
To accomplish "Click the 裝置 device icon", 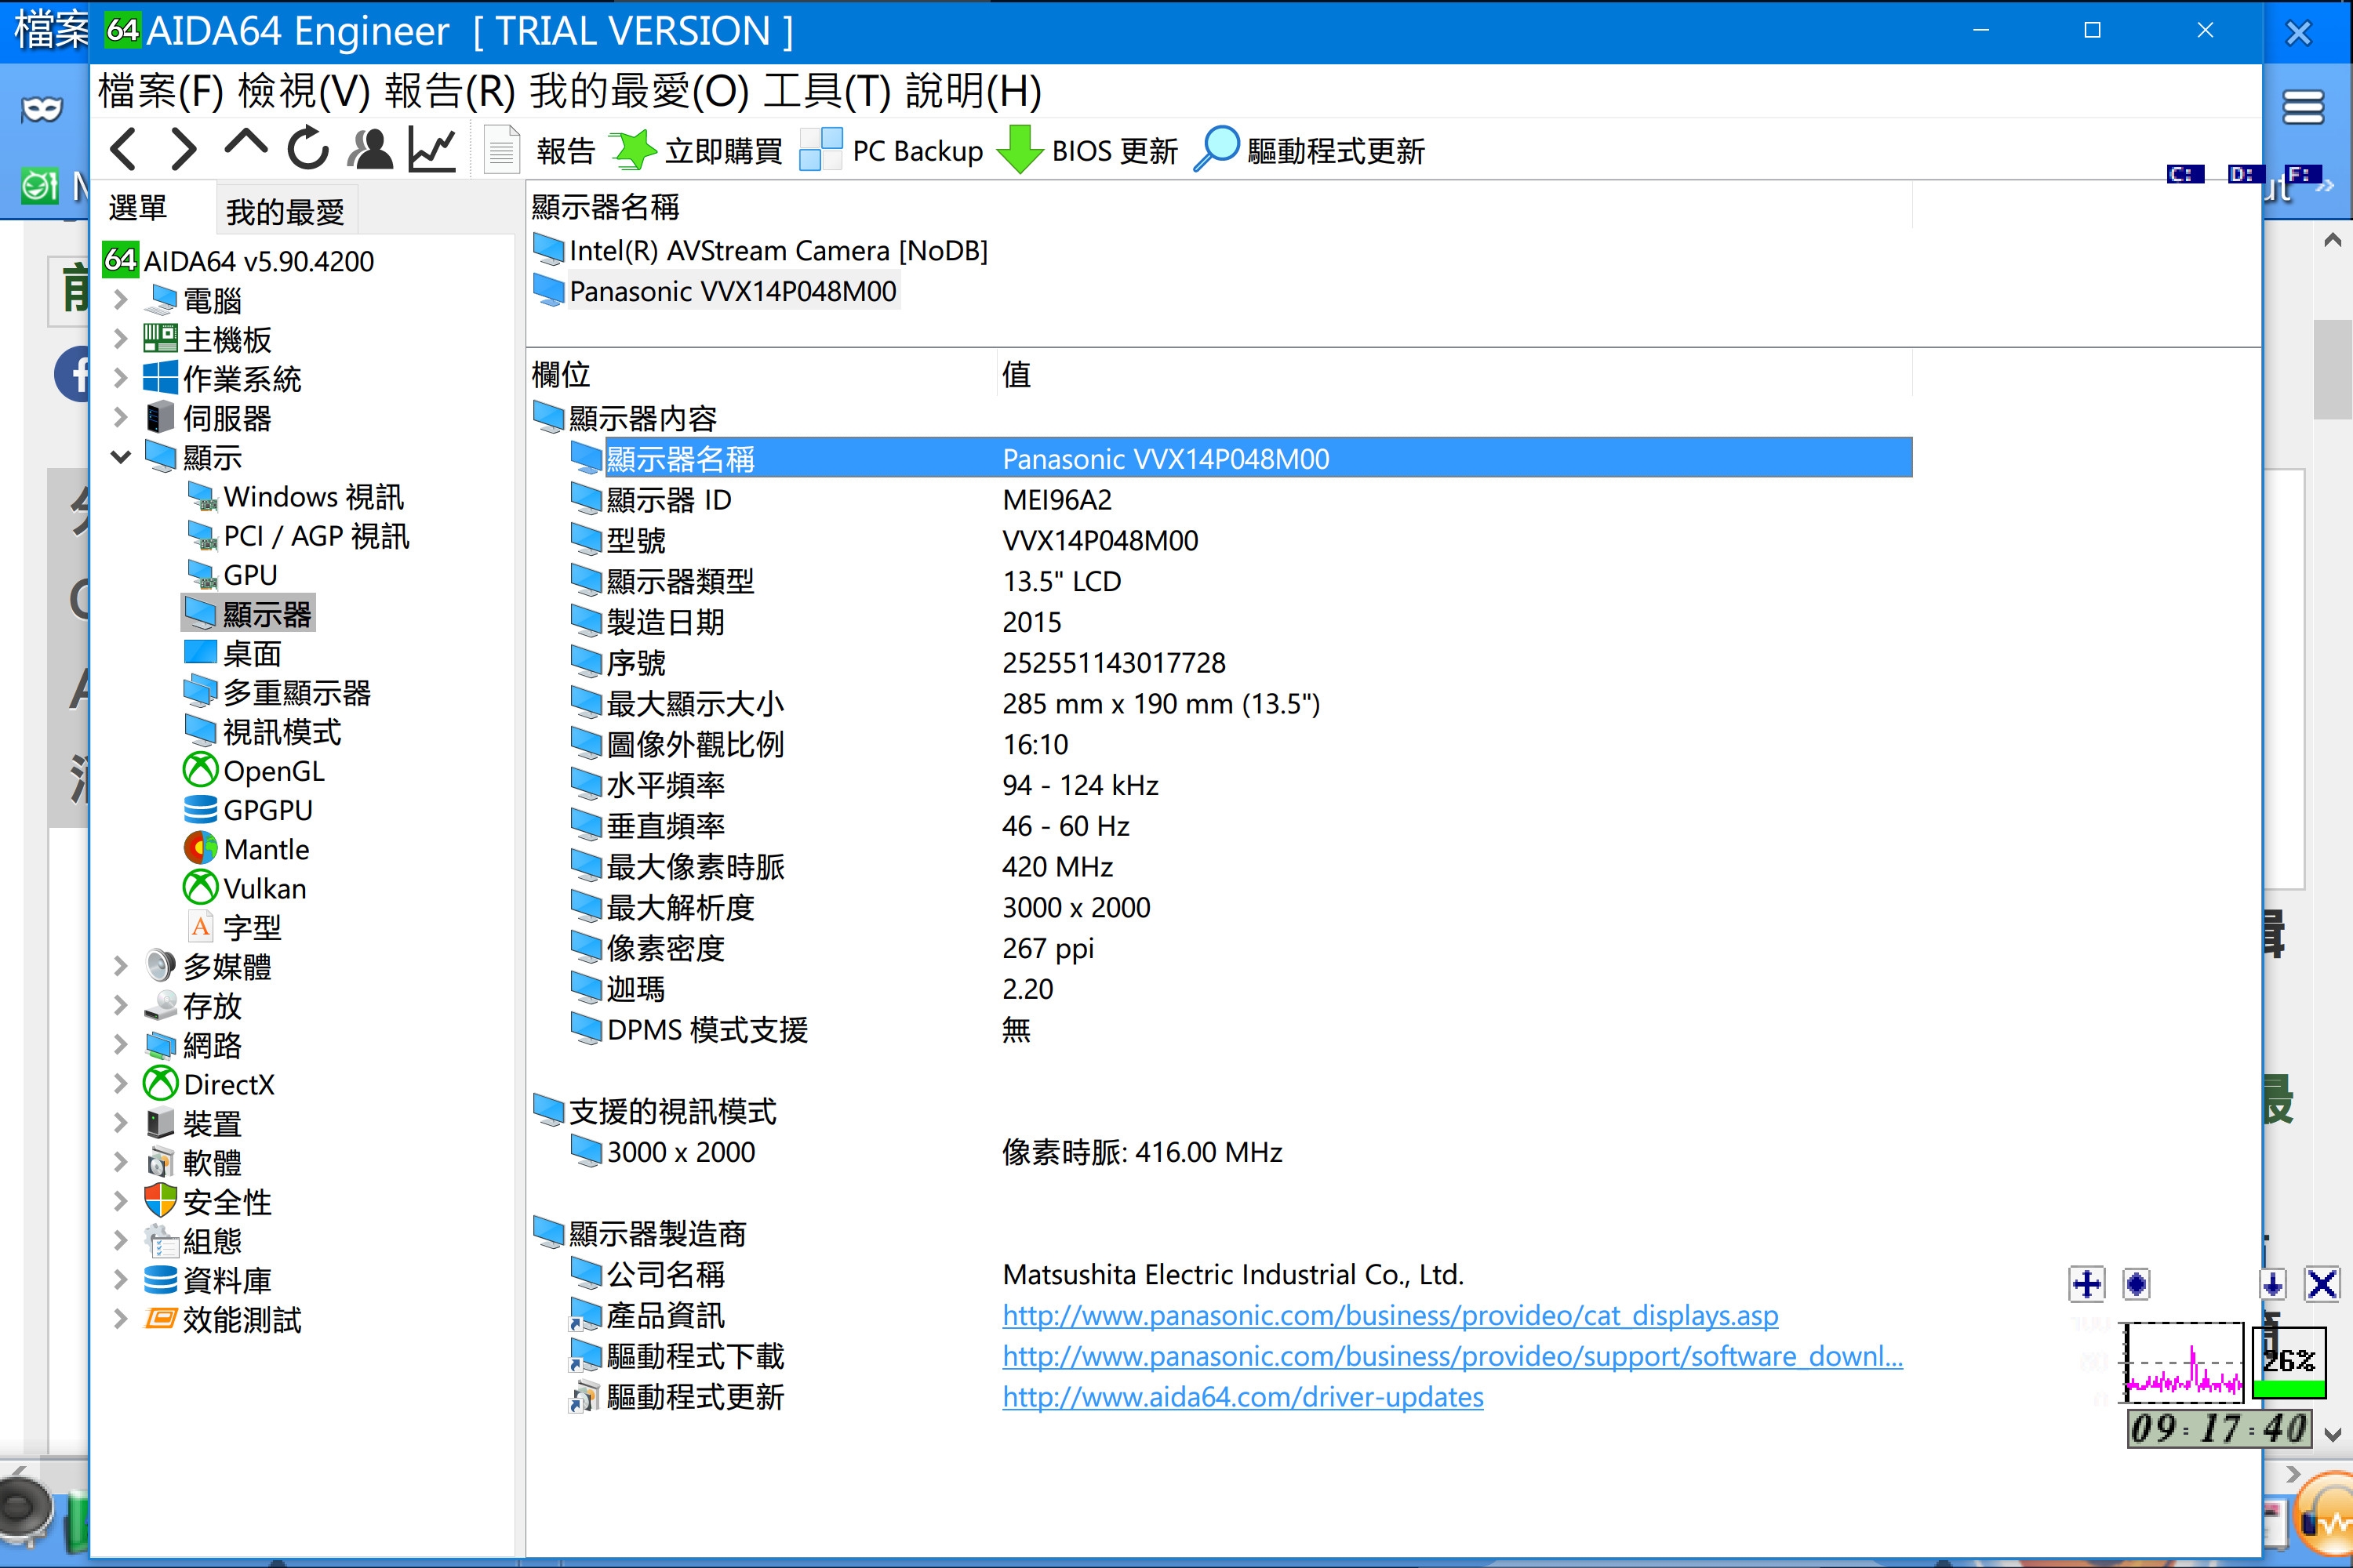I will [160, 1123].
